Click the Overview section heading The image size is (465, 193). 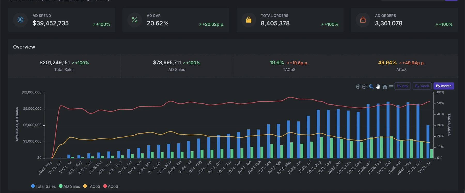click(x=24, y=47)
